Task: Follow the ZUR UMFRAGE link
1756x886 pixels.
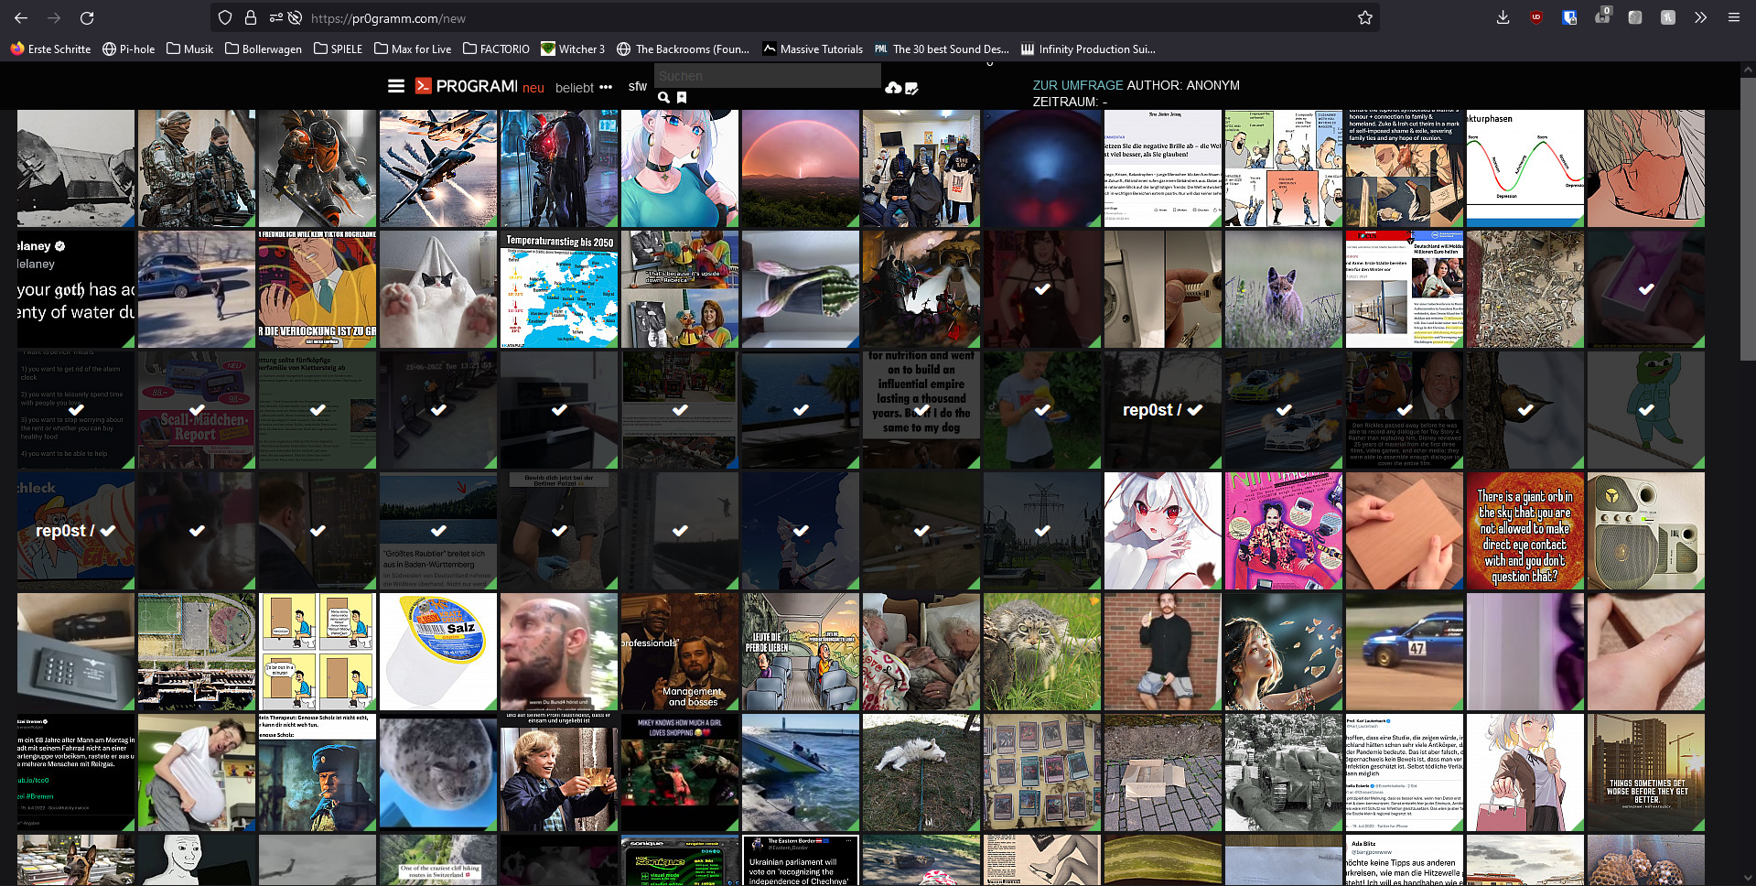Action: tap(1078, 85)
